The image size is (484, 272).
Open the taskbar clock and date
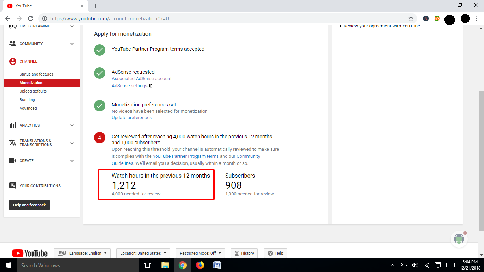(470, 265)
